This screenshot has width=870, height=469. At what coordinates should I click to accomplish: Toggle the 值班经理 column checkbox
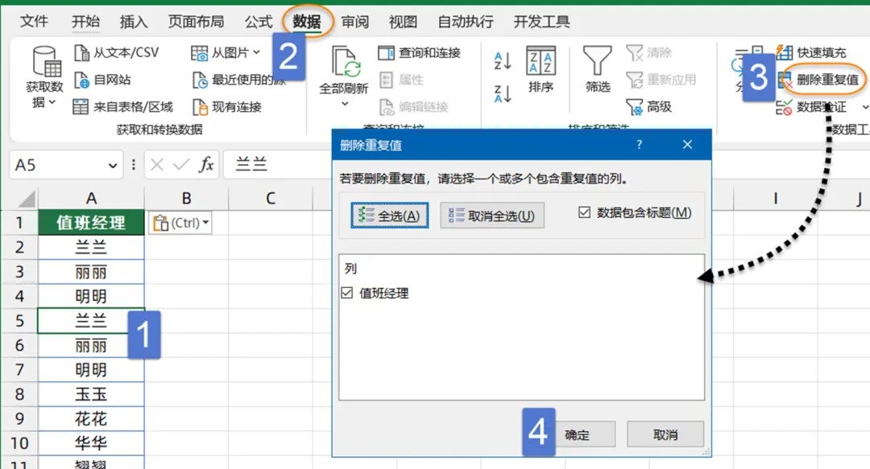click(x=346, y=293)
